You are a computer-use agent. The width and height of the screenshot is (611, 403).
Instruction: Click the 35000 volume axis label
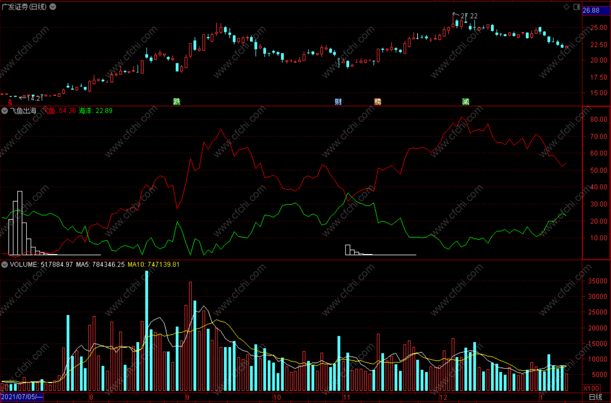[x=598, y=281]
